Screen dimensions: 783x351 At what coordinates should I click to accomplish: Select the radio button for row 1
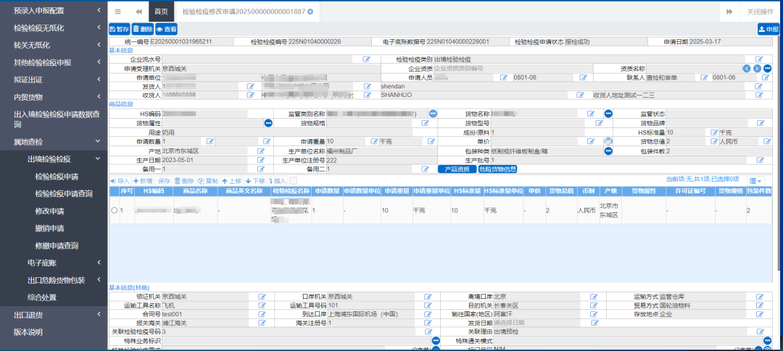(114, 210)
